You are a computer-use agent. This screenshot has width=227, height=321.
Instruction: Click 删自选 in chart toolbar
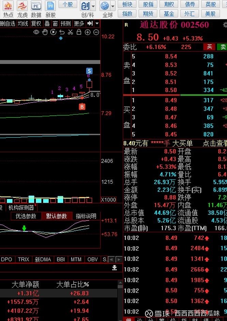(8, 24)
